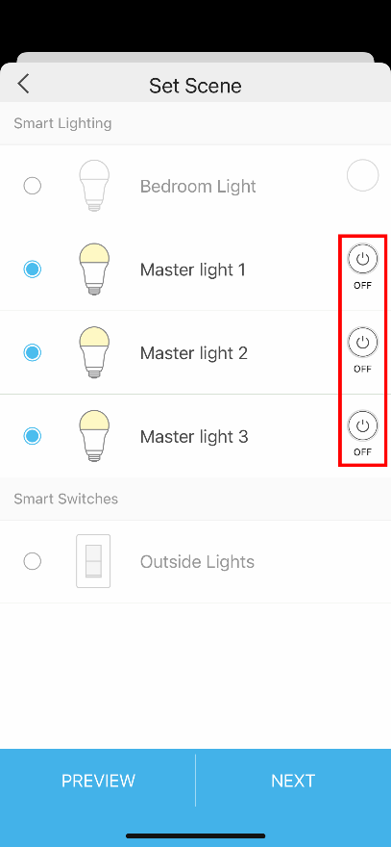Tap the Bedroom Light label
This screenshot has height=847, width=391.
pyautogui.click(x=198, y=187)
